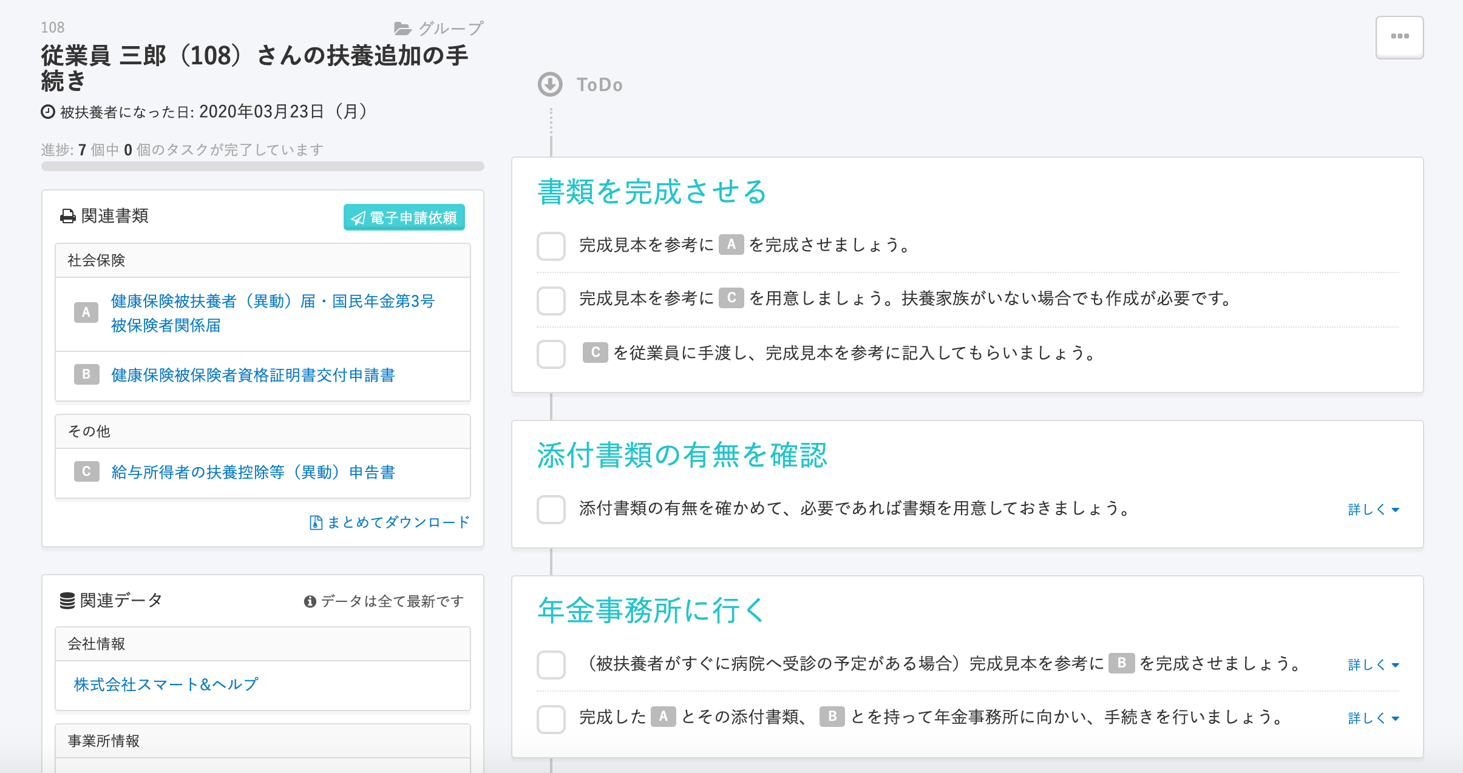Click the B badge in 被扶養者がすぐに病院へ task
The height and width of the screenshot is (773, 1463).
click(1122, 663)
